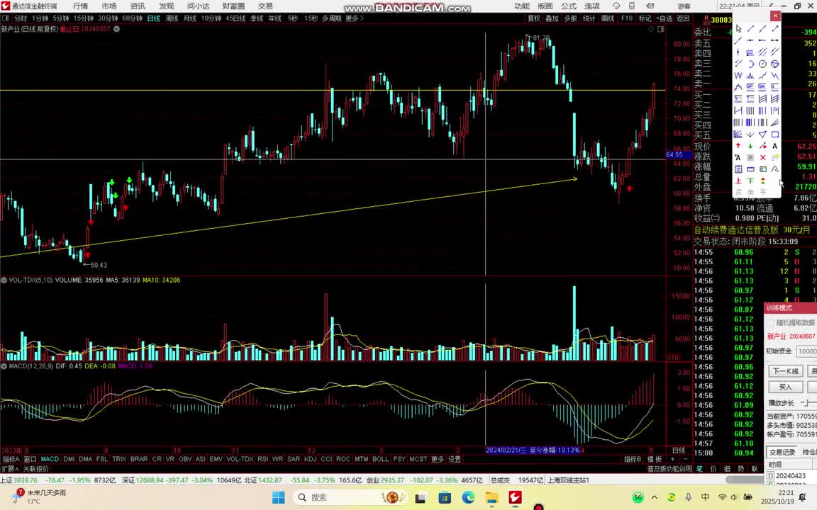
Task: Click the green 下 marker tool
Action: tap(750, 181)
